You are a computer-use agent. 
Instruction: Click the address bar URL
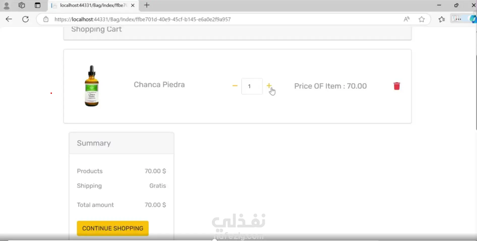pyautogui.click(x=143, y=19)
